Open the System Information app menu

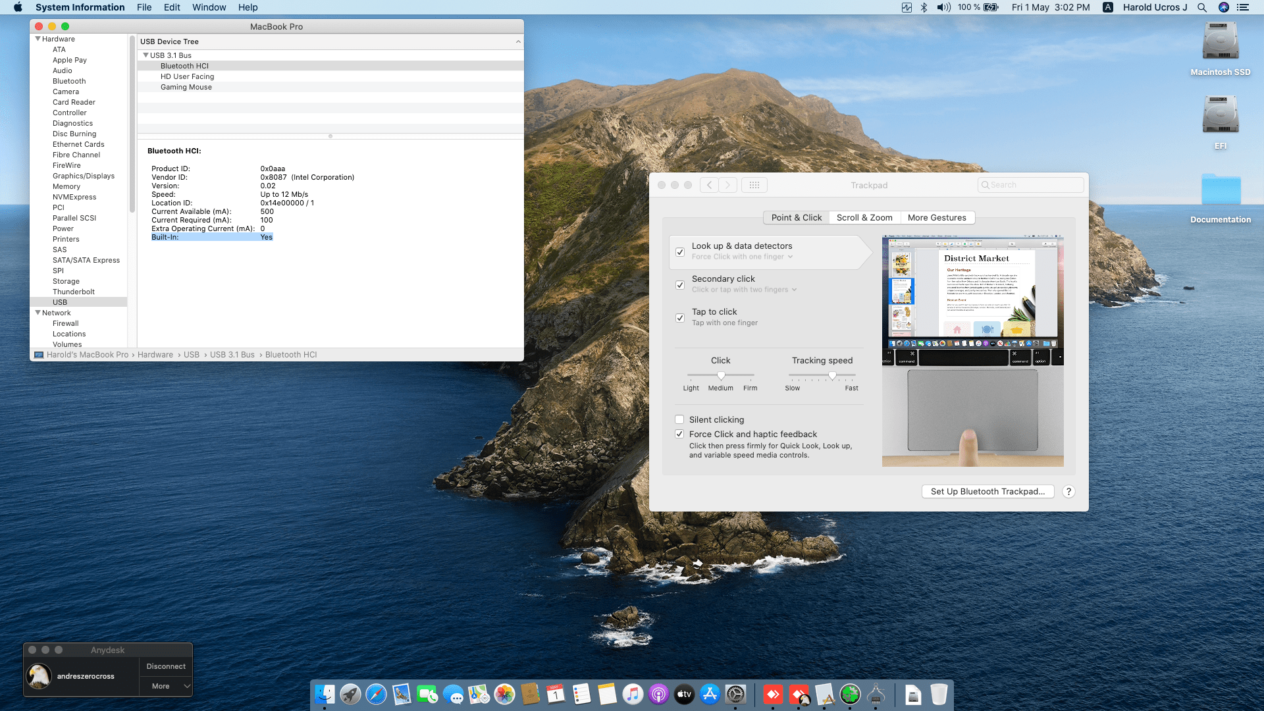(80, 7)
